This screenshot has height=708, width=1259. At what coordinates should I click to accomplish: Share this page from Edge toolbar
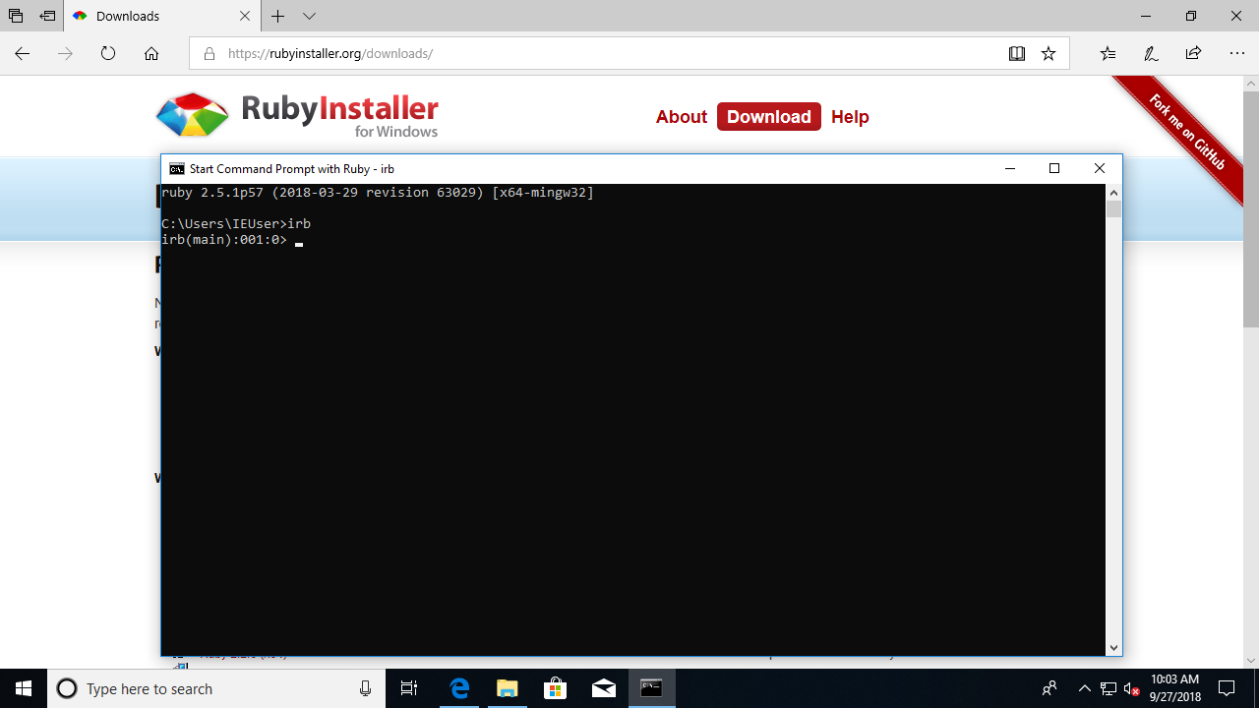click(1193, 54)
